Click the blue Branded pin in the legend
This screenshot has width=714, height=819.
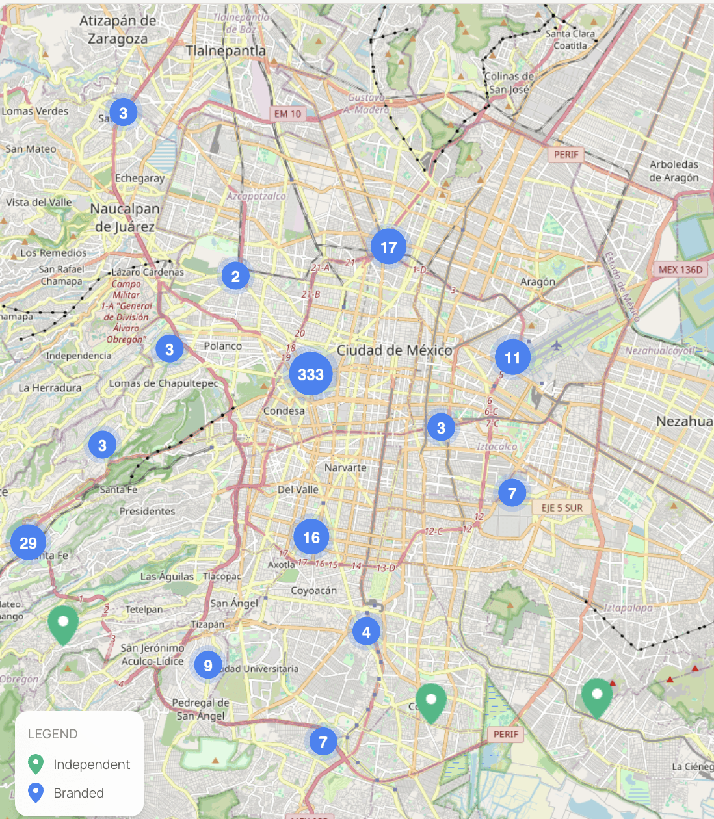tap(36, 793)
